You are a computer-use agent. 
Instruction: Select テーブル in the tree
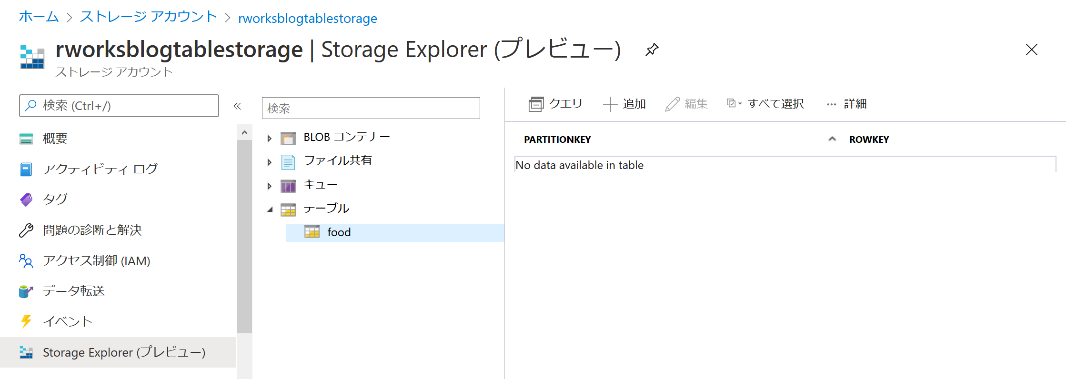pyautogui.click(x=326, y=209)
